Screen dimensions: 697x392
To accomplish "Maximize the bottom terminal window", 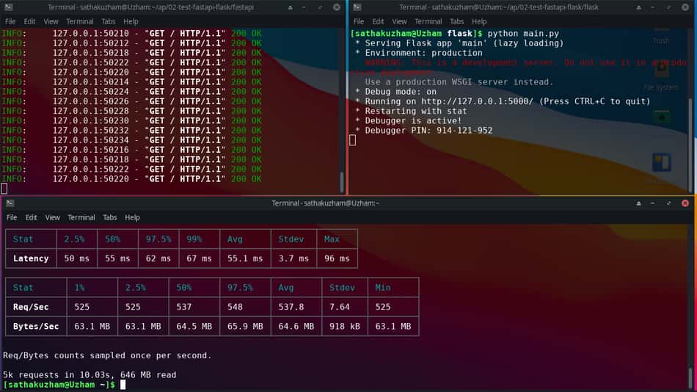I will (x=668, y=203).
